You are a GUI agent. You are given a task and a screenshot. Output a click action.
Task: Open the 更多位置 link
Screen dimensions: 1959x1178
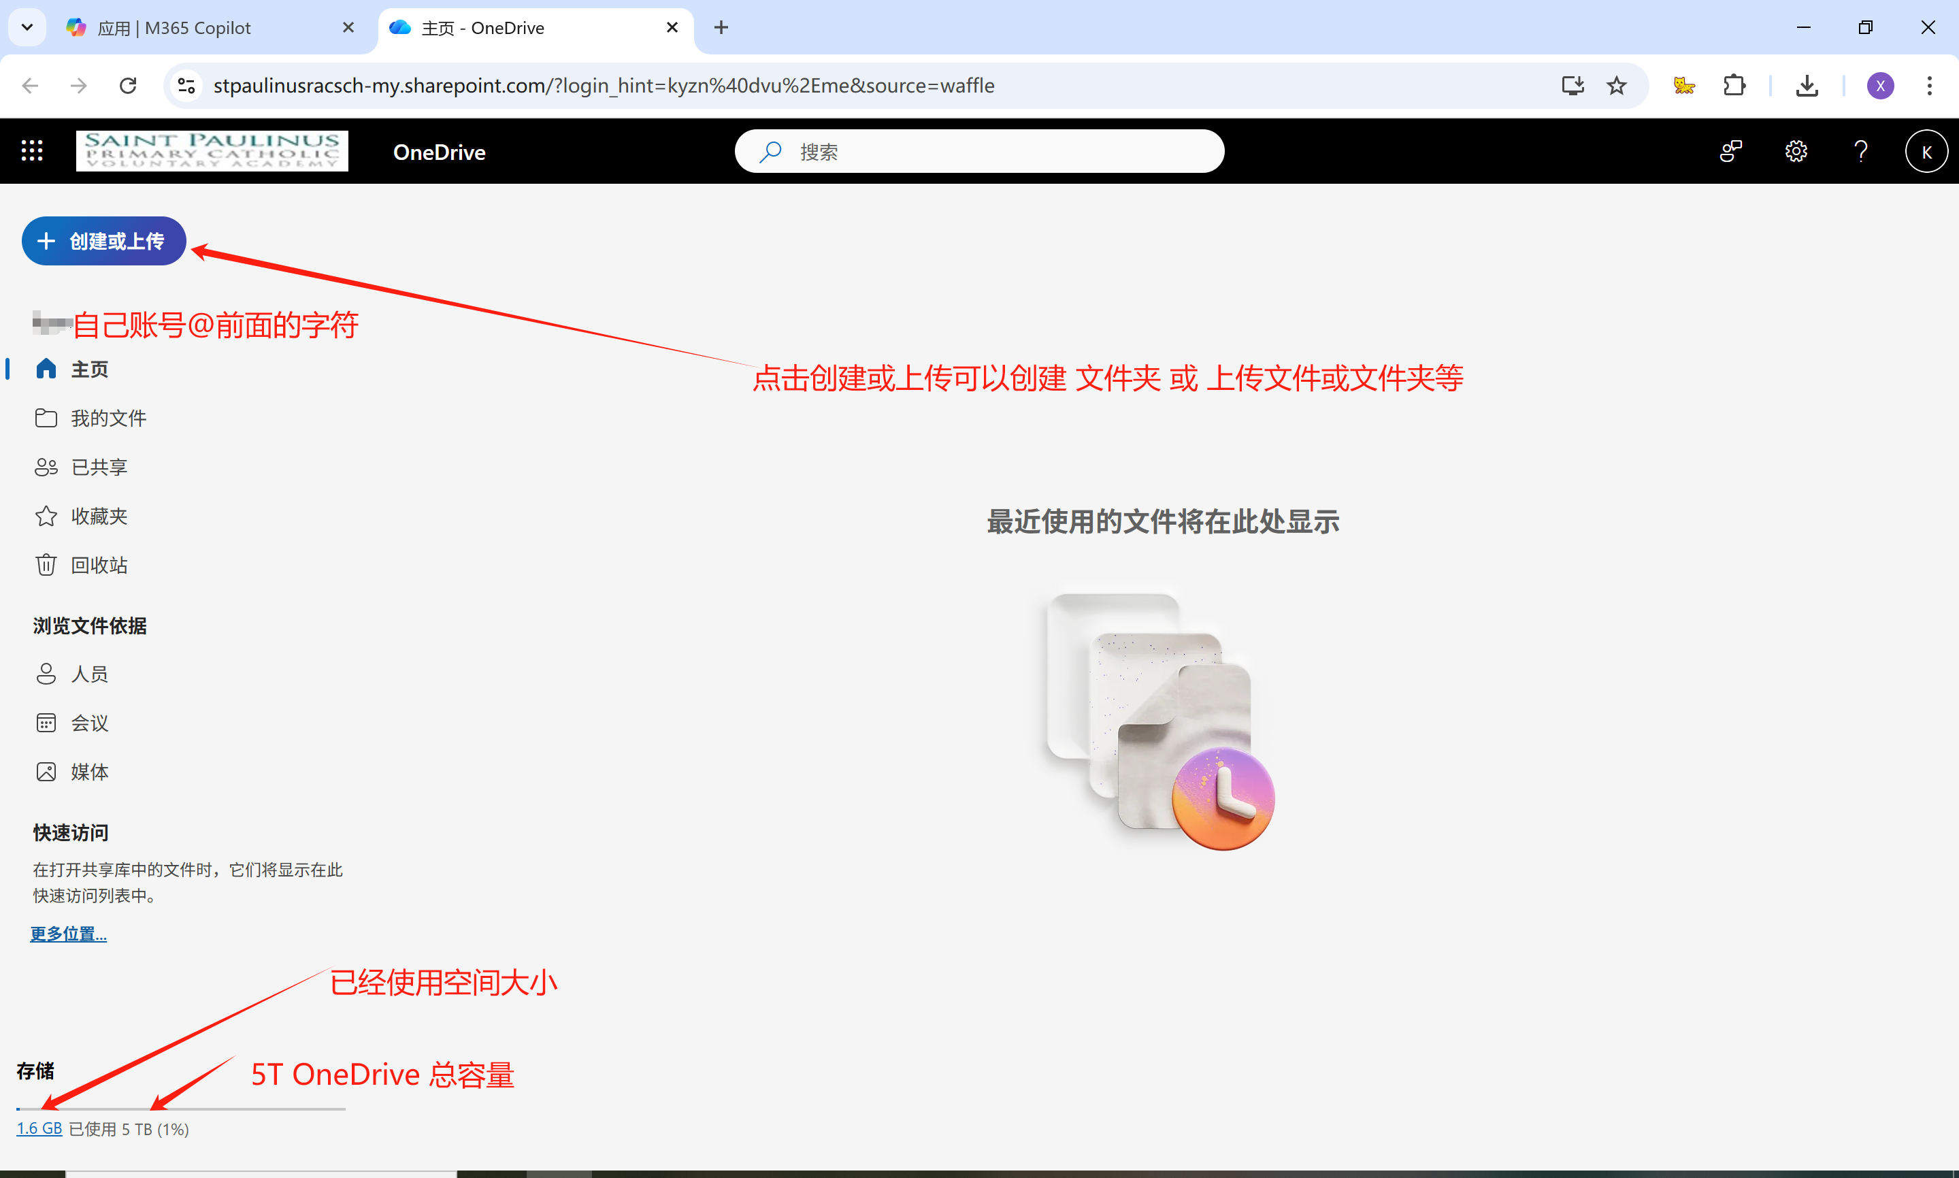point(68,934)
